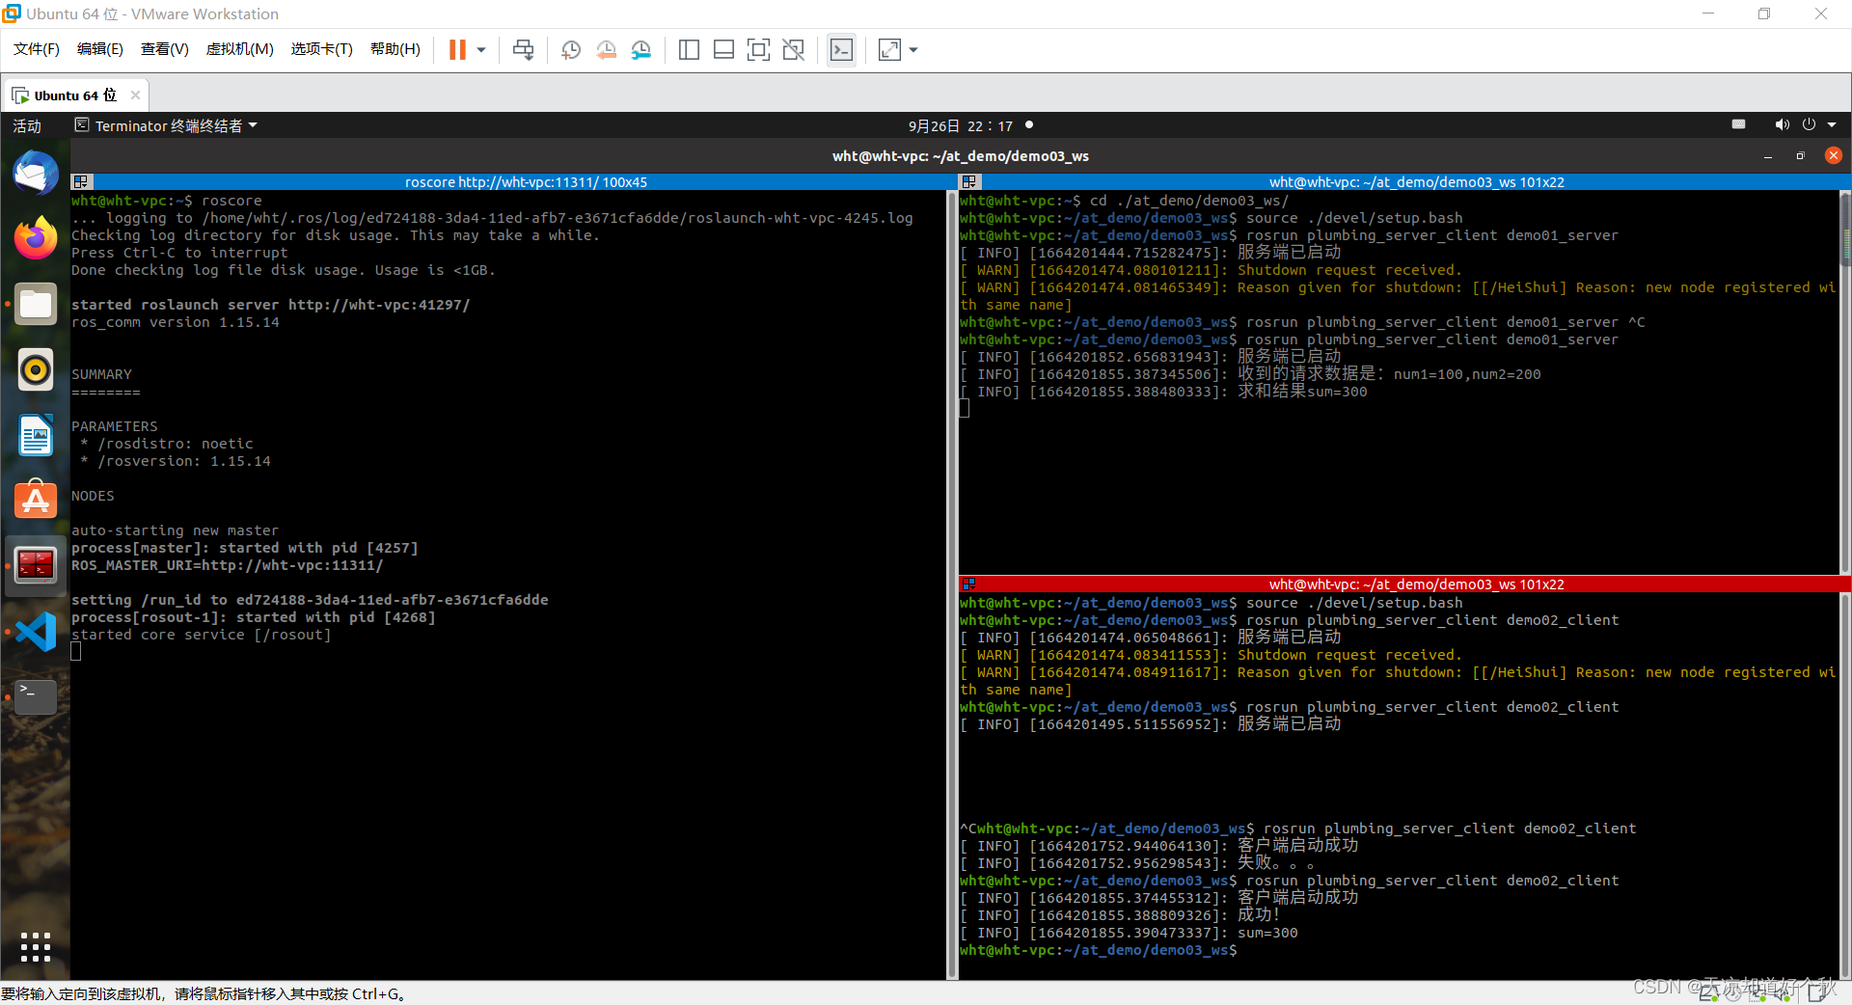Click '/rosdistro: noetic' parameter line
The width and height of the screenshot is (1852, 1005).
tap(167, 444)
